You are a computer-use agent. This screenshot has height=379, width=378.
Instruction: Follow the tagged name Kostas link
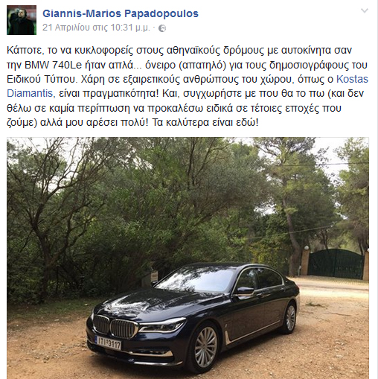pyautogui.click(x=352, y=79)
